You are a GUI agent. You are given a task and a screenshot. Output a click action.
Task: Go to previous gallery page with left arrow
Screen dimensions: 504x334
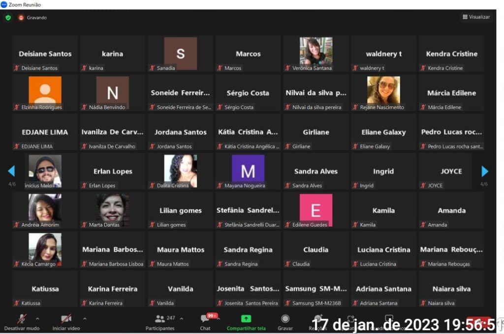[11, 171]
